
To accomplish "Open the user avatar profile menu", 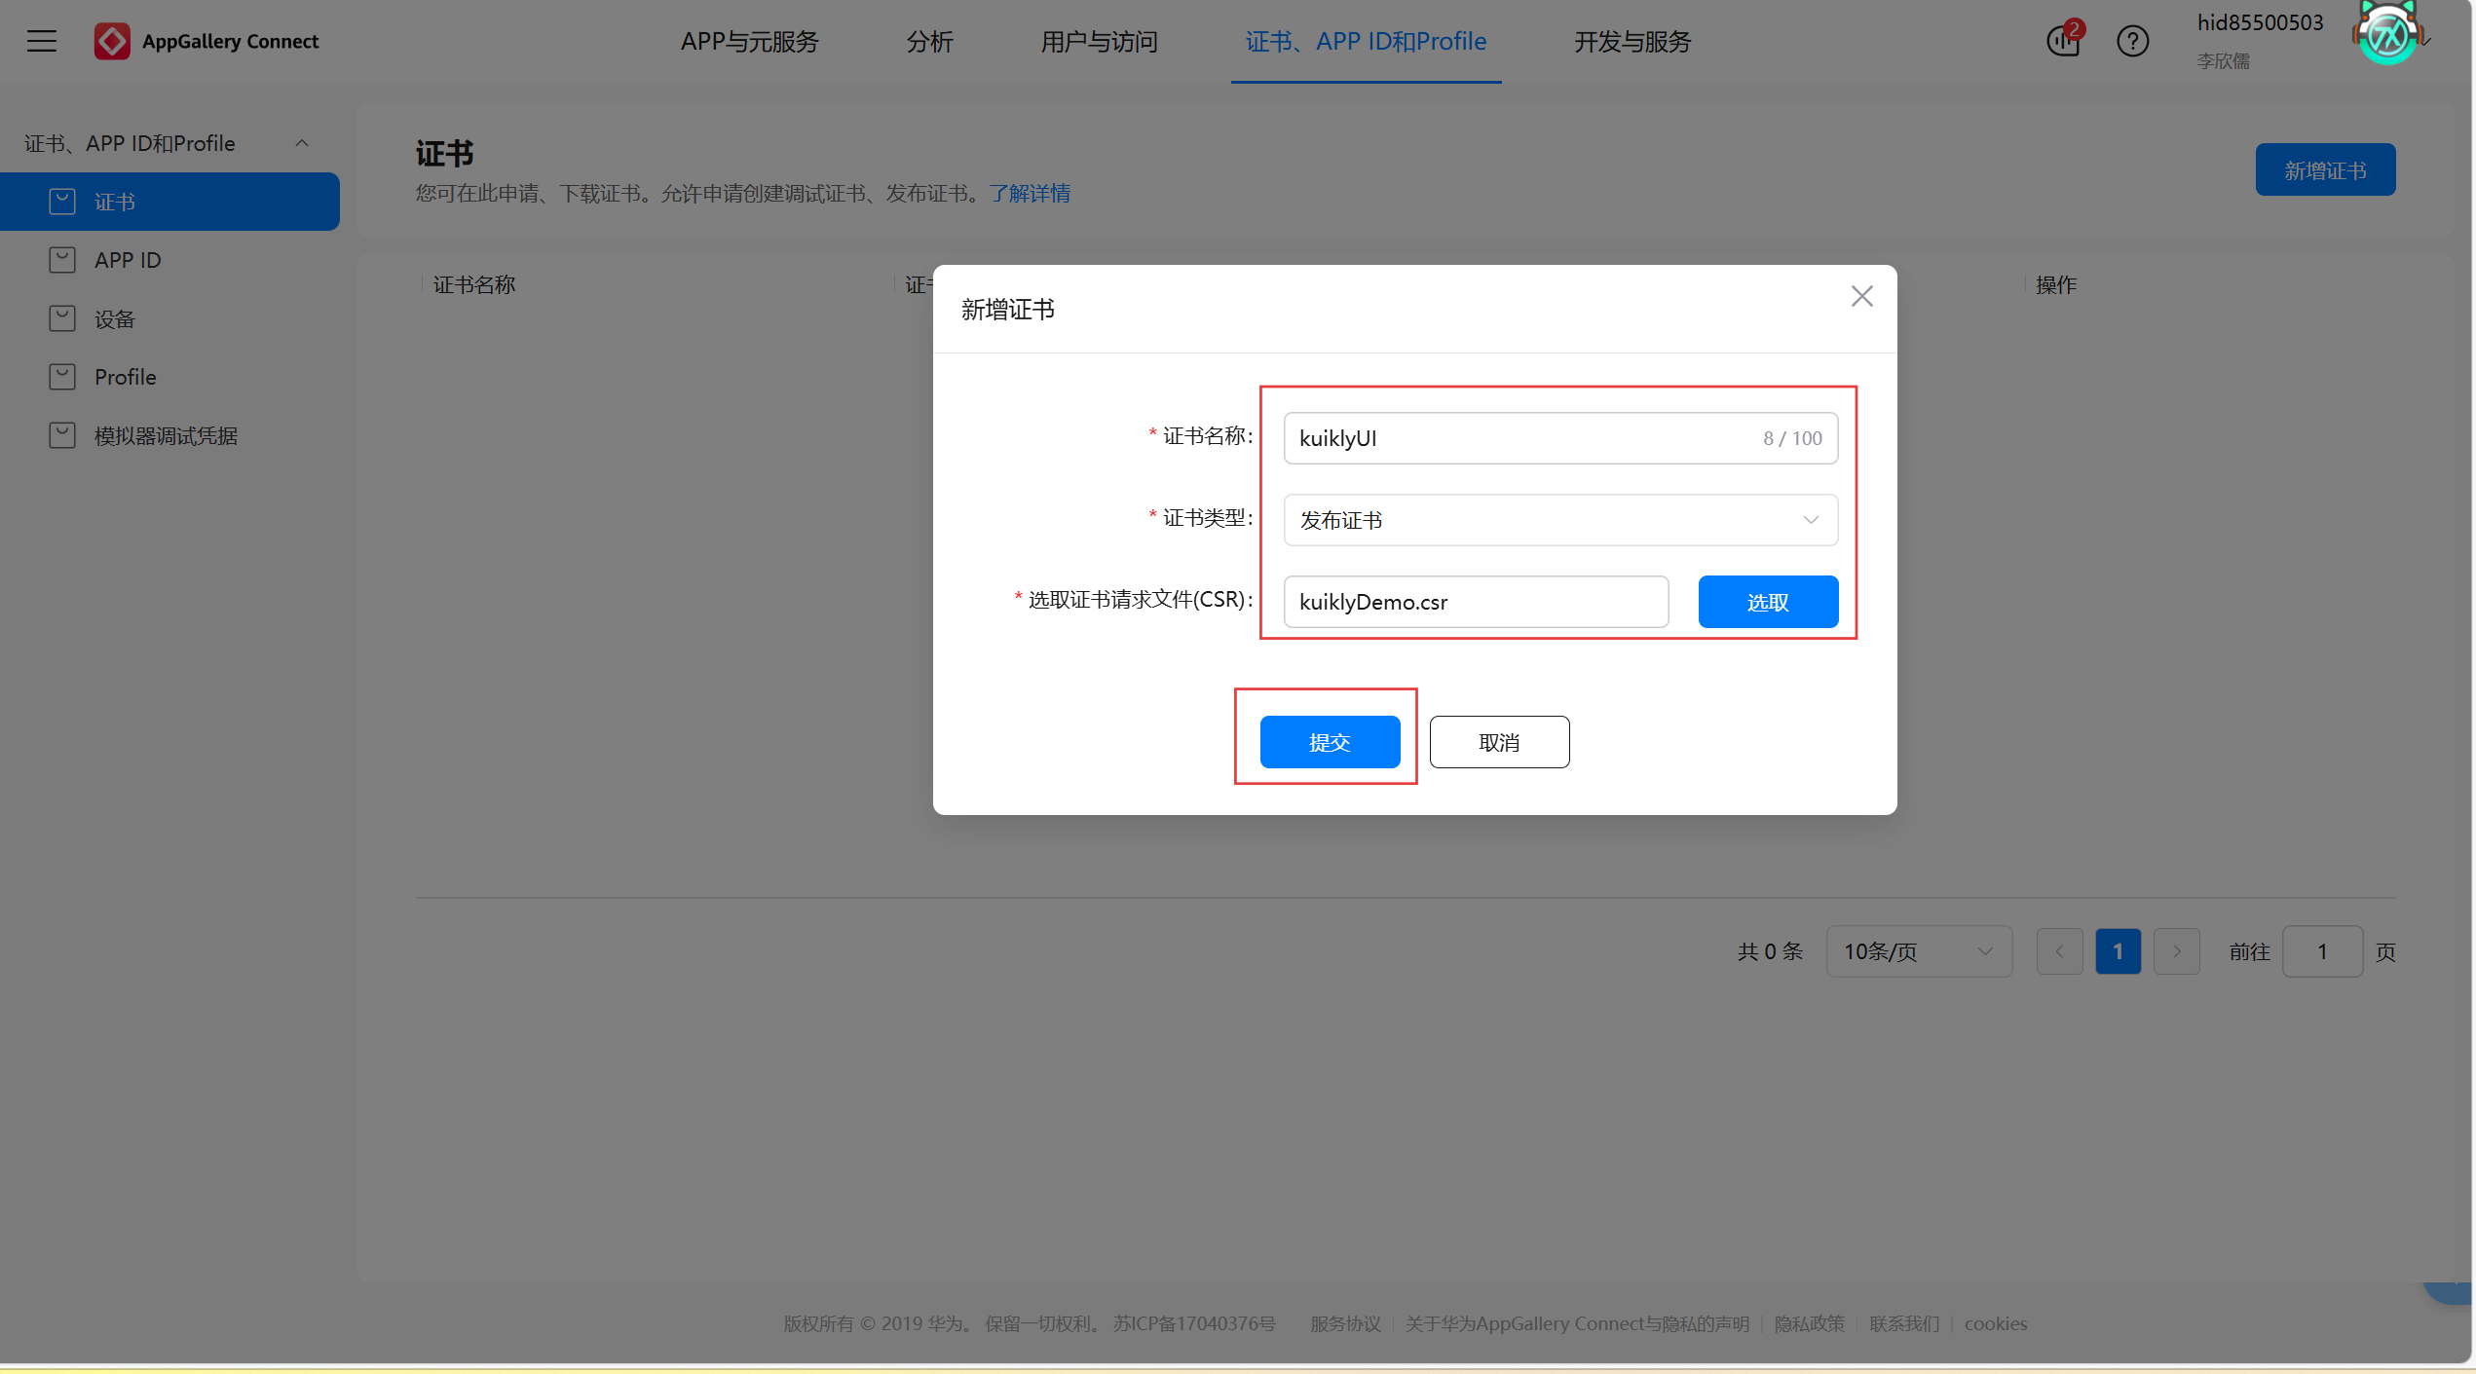I will pyautogui.click(x=2387, y=36).
